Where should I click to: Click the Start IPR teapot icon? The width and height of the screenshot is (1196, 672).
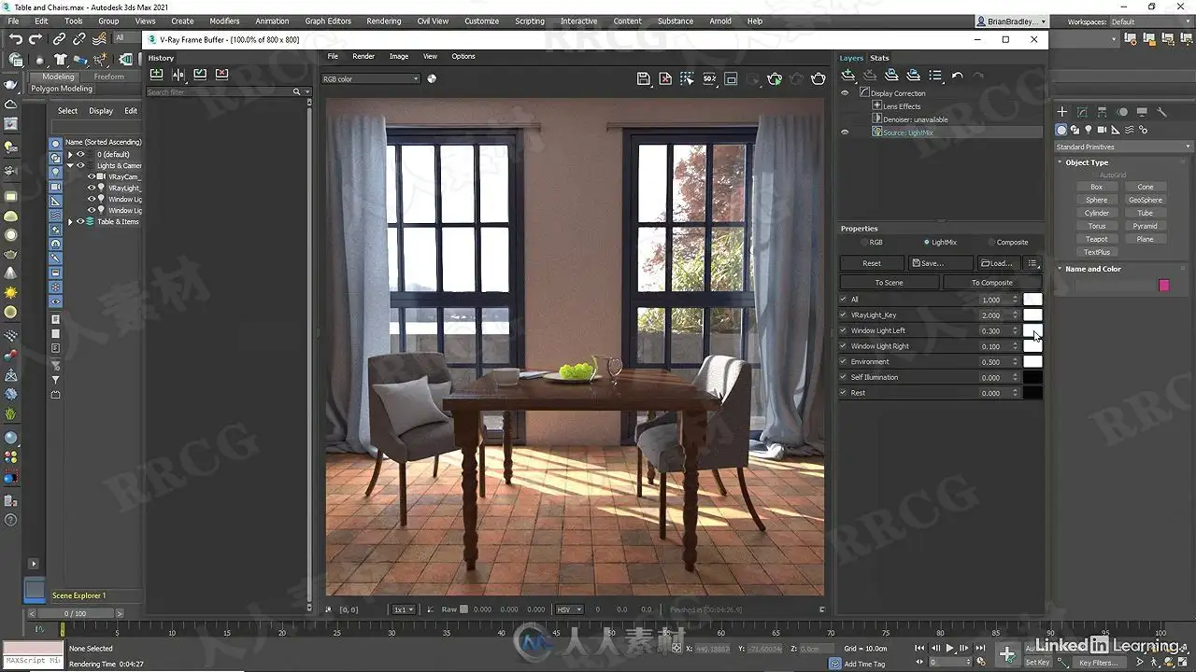tap(774, 79)
